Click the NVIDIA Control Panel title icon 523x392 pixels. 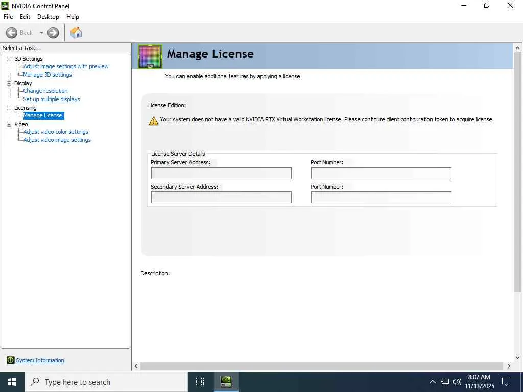pyautogui.click(x=5, y=6)
